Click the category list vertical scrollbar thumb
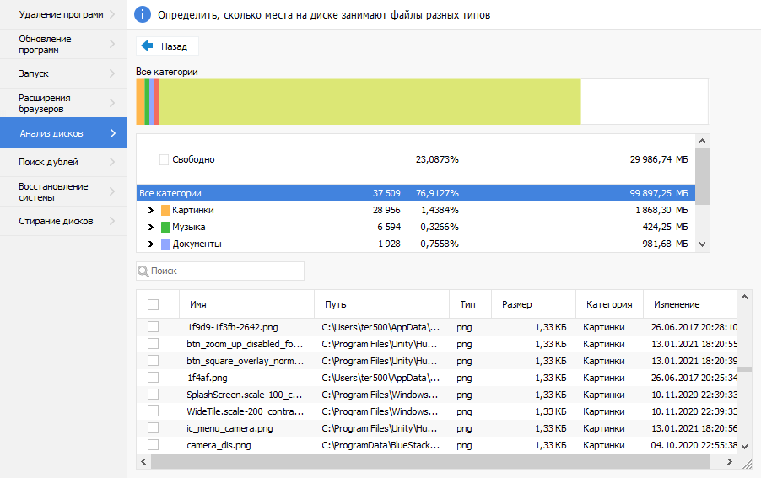This screenshot has height=478, width=761. click(x=702, y=176)
